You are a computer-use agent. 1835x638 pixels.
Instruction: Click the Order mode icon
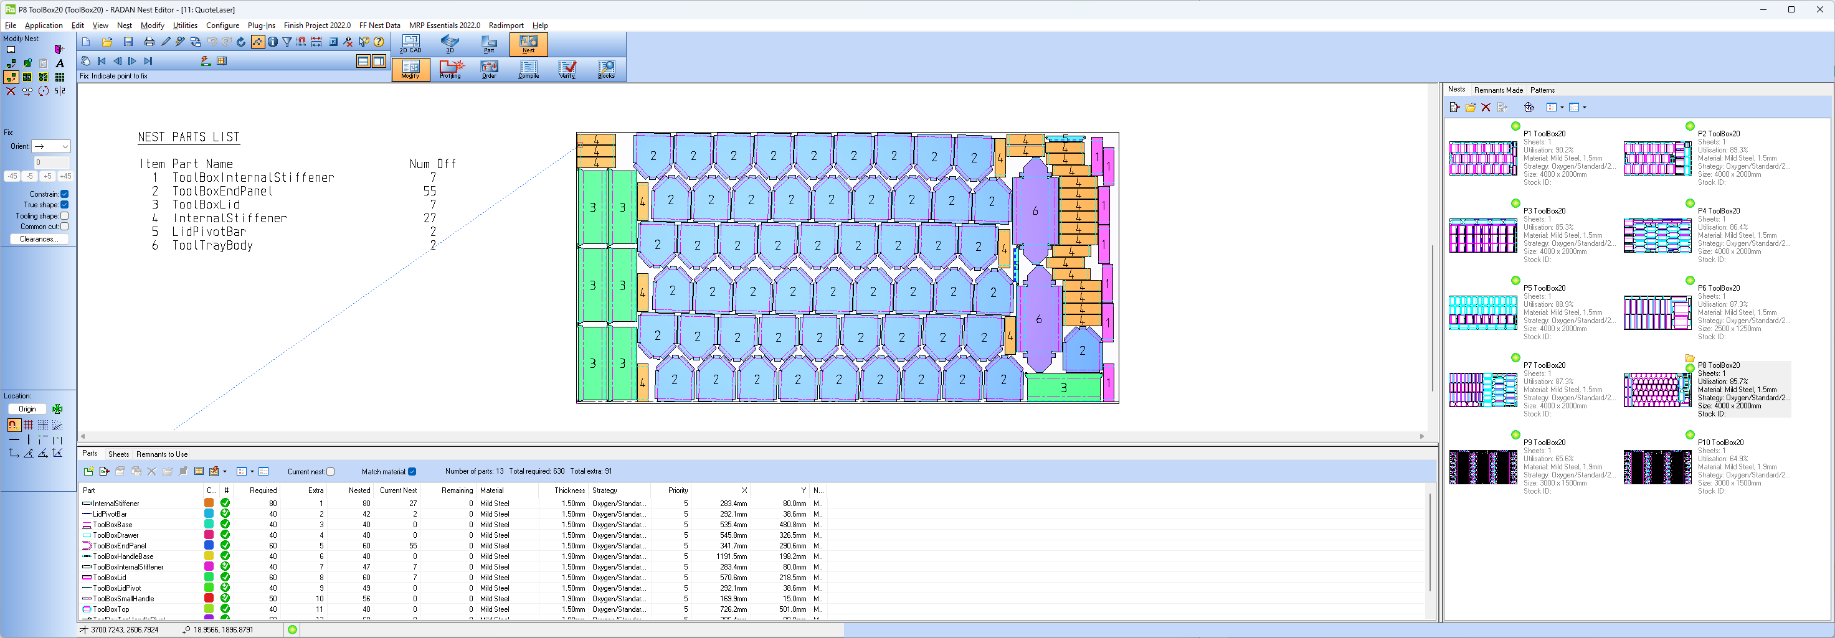click(x=490, y=69)
